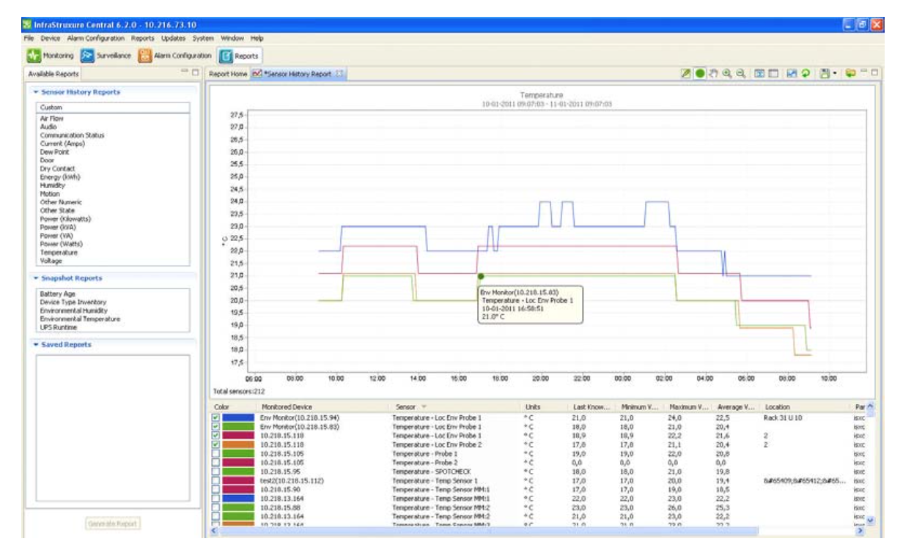Click the blue-arrow window layout icon in report toolbar

click(x=760, y=74)
